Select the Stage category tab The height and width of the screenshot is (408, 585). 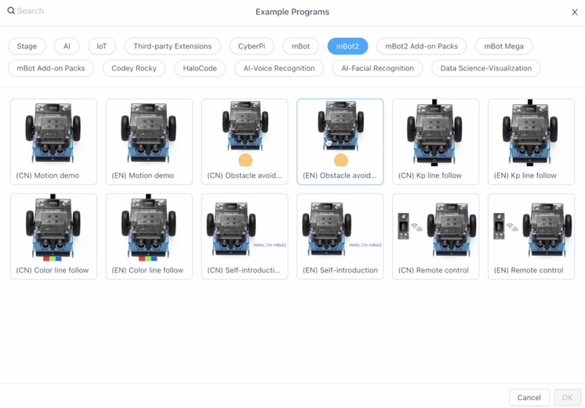27,46
